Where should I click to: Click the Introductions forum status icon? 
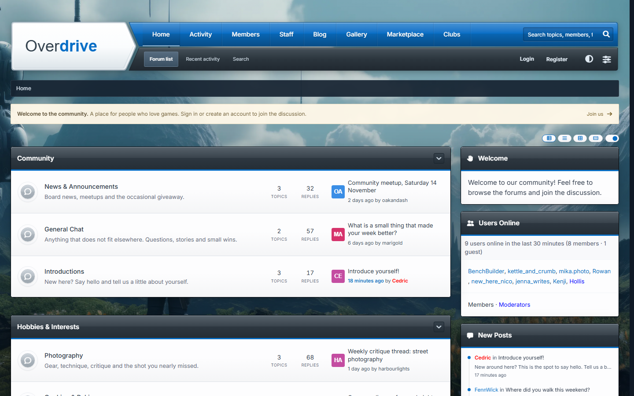(x=28, y=276)
